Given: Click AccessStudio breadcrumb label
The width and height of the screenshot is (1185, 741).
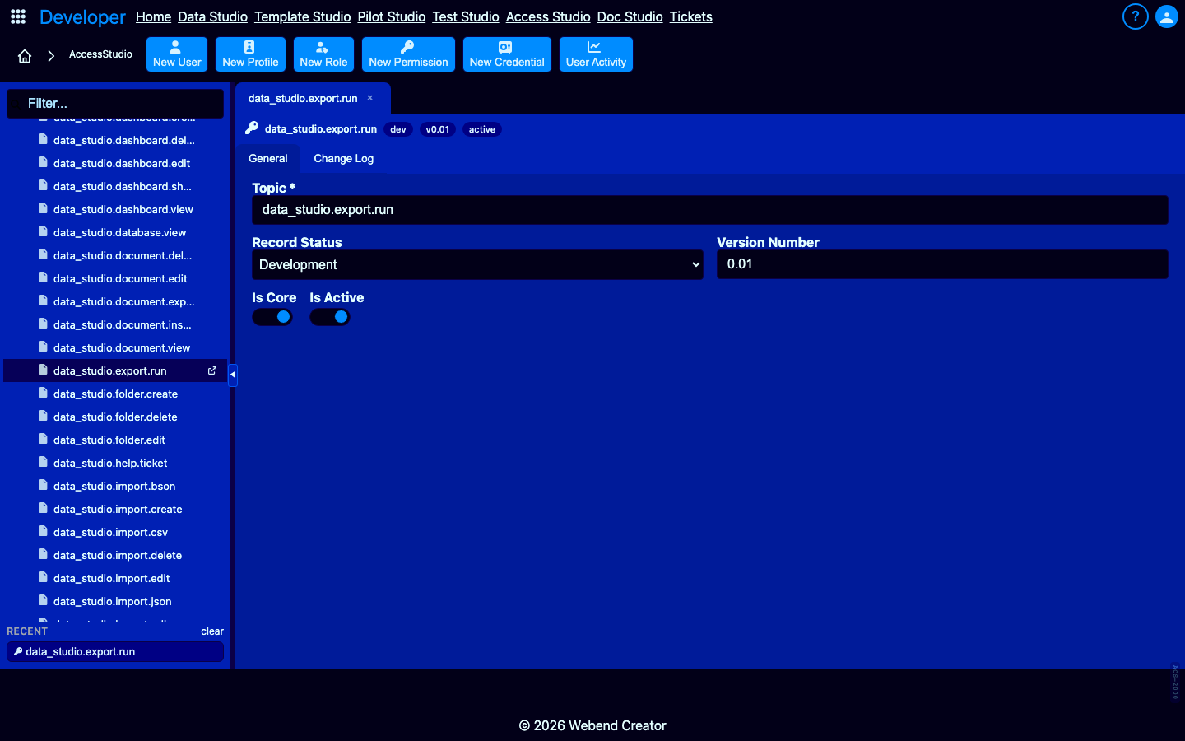Looking at the screenshot, I should coord(100,54).
